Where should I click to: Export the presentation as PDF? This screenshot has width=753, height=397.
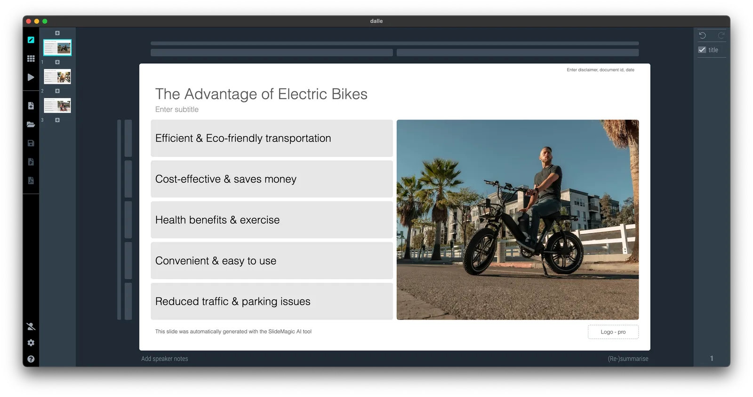tap(31, 180)
